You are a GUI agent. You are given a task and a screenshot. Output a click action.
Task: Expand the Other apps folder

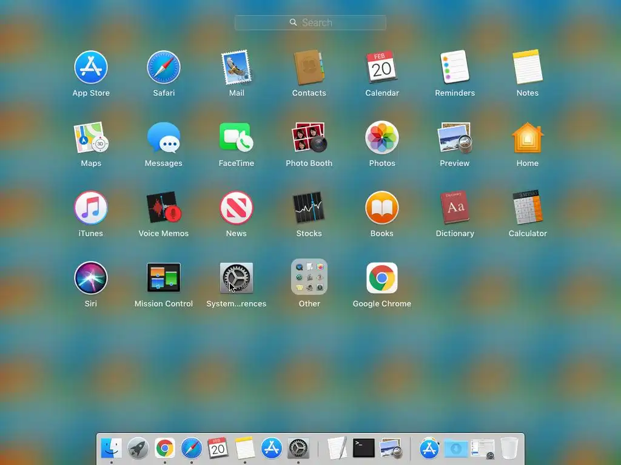tap(309, 277)
